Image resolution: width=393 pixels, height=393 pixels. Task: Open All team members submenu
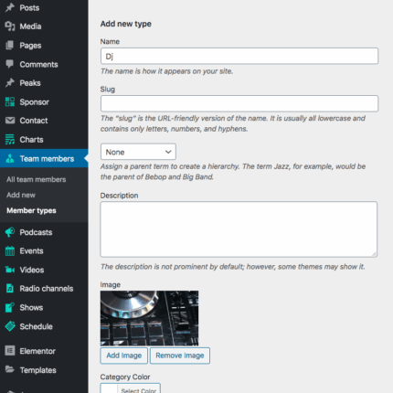coord(37,179)
